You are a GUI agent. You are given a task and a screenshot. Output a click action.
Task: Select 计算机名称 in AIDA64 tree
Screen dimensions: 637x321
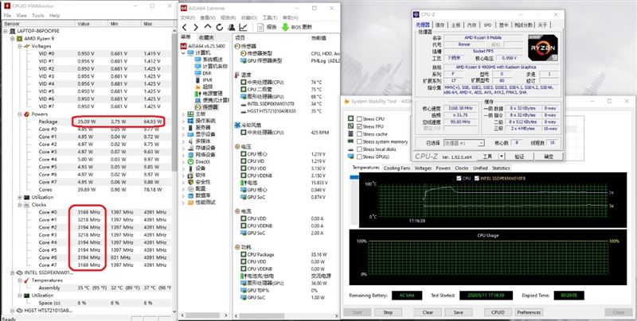point(211,66)
